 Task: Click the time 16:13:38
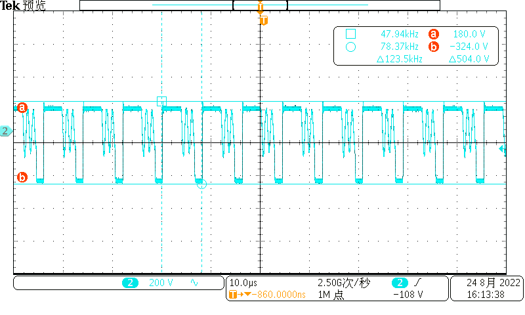486,295
